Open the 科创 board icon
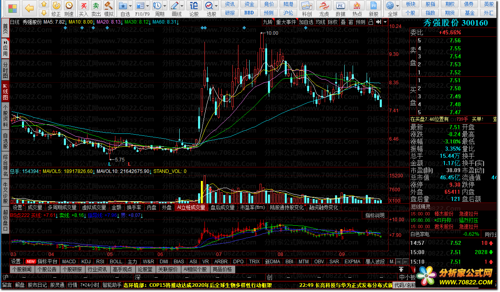 coord(307,8)
